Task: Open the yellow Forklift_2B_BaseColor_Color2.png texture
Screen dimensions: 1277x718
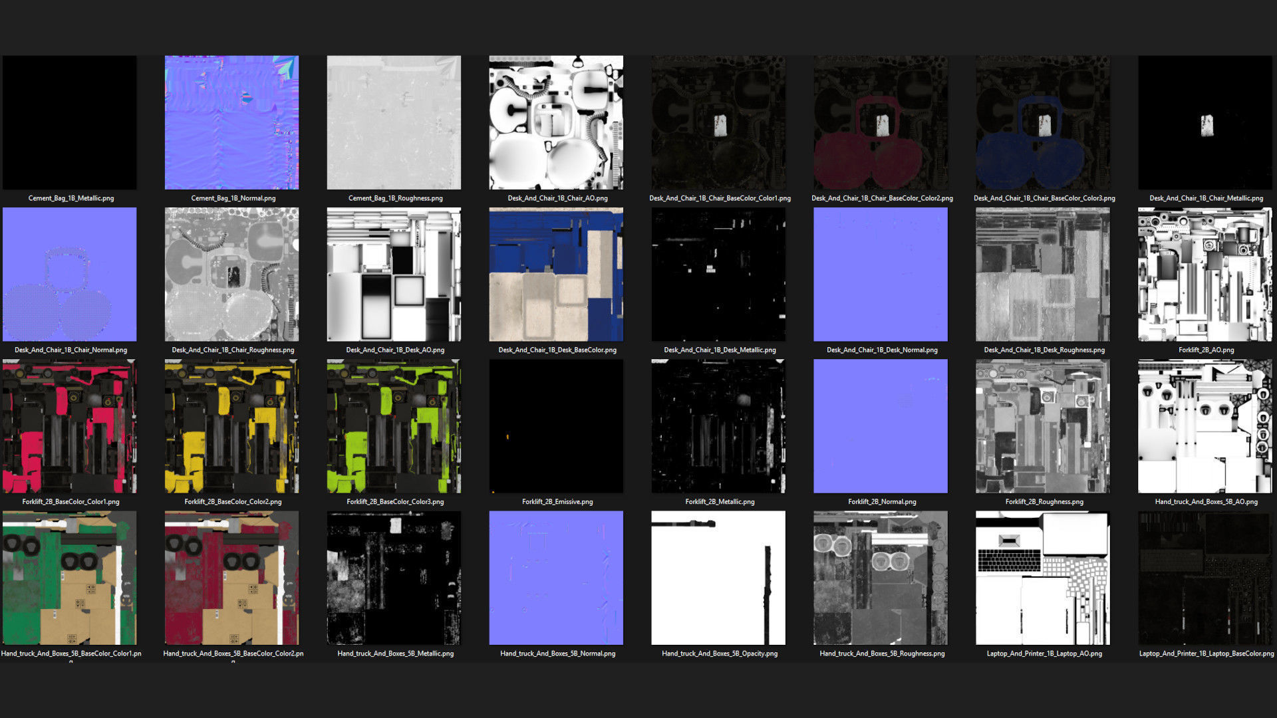Action: click(231, 426)
